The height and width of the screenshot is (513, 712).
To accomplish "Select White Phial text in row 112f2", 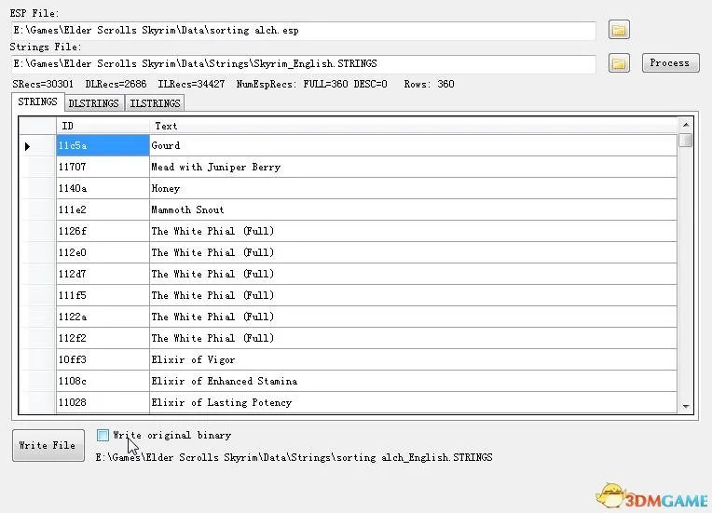I will click(x=413, y=338).
